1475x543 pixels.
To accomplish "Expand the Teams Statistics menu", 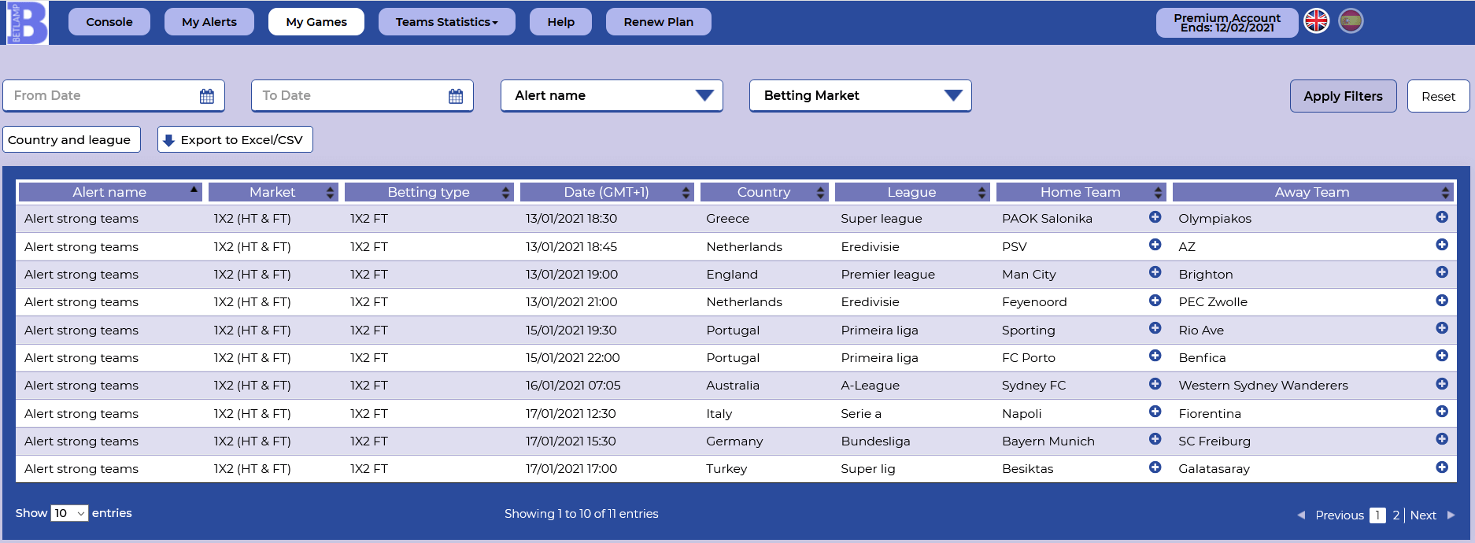I will [x=446, y=22].
